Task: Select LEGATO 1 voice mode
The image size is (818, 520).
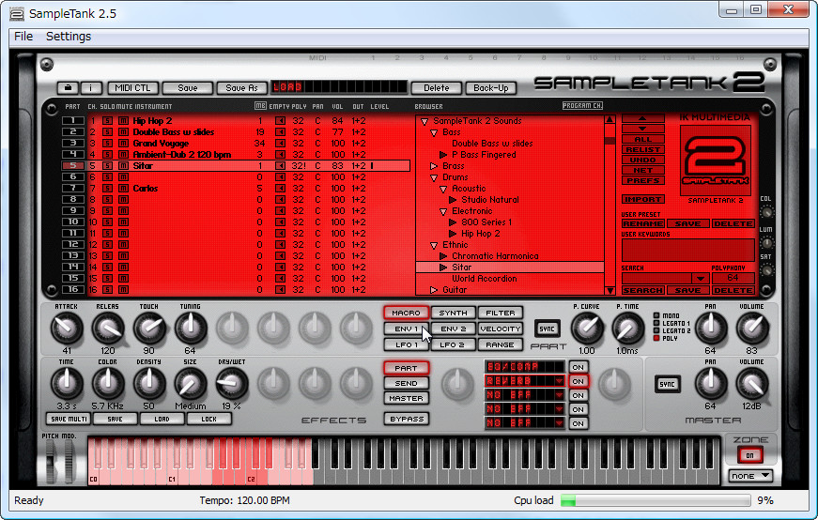Action: pos(656,324)
